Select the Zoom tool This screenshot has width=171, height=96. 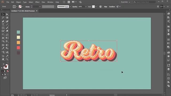click(x=7, y=59)
